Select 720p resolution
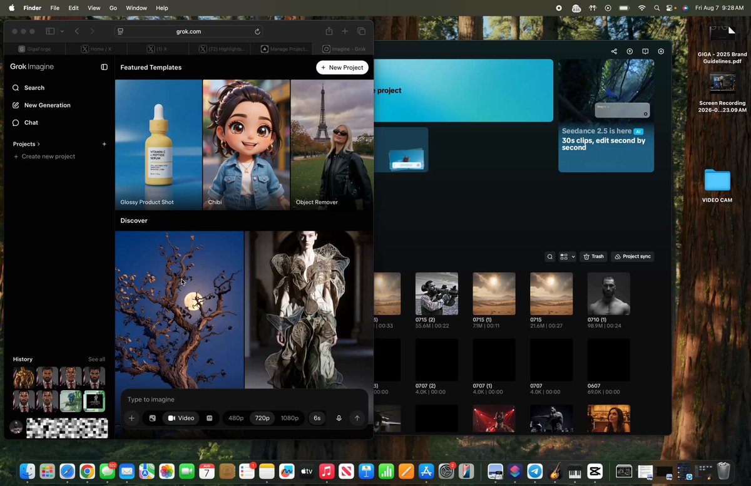This screenshot has width=751, height=486. (262, 418)
